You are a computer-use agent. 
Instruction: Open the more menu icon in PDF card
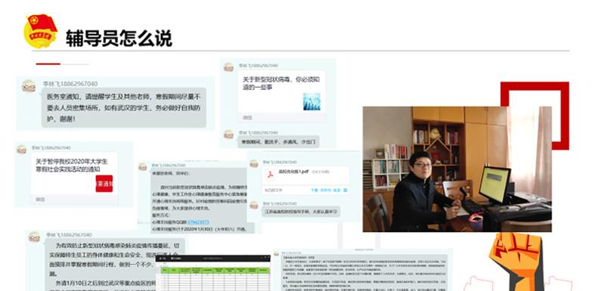pyautogui.click(x=345, y=190)
